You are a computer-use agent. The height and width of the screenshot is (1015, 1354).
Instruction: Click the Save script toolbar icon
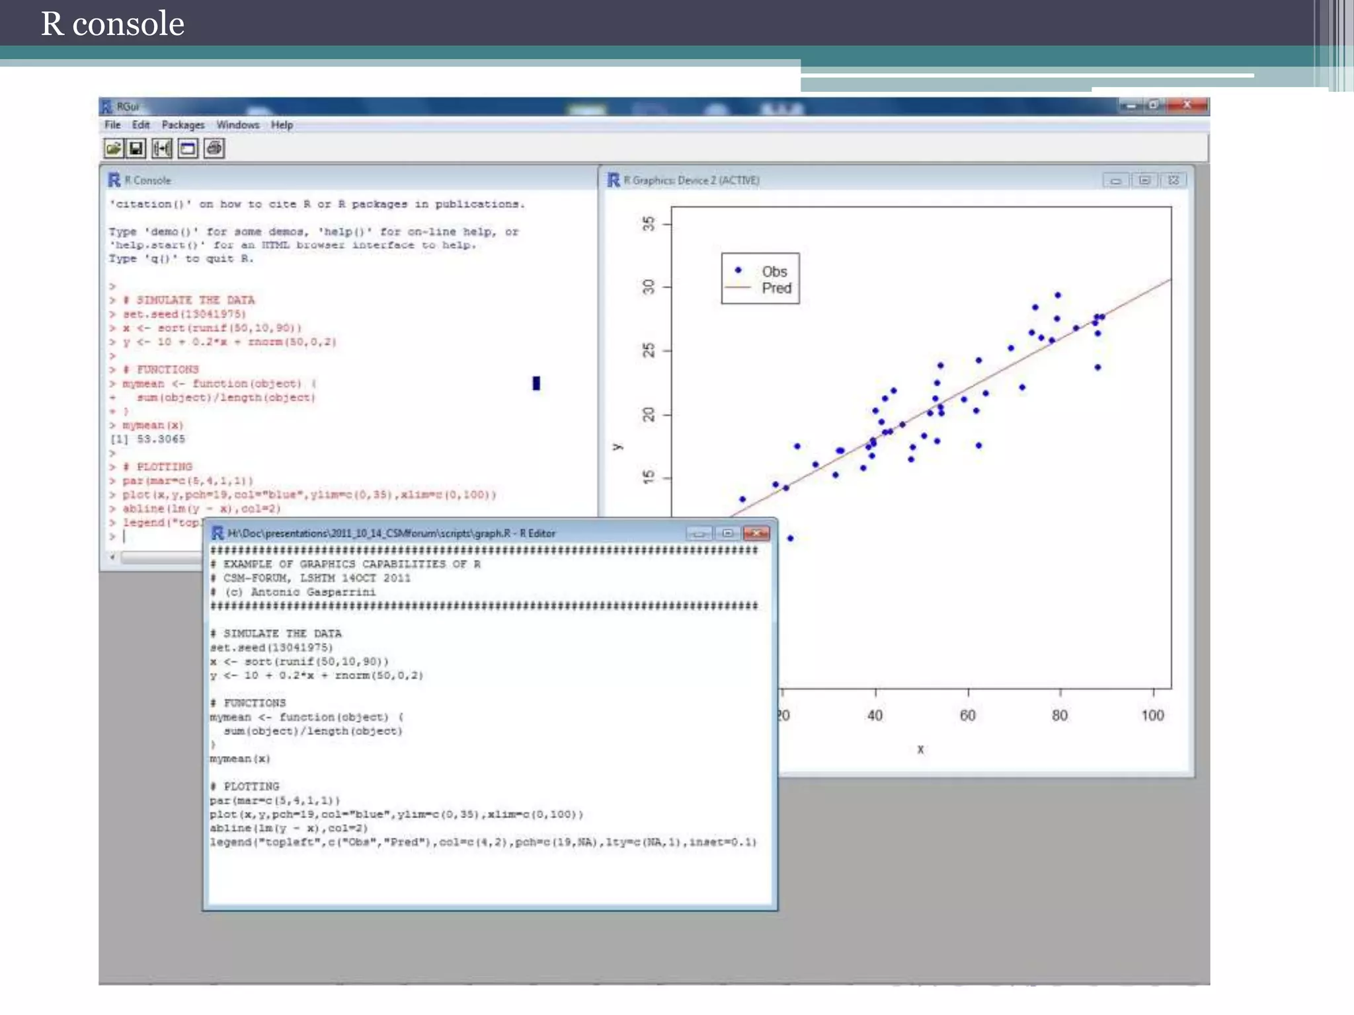pyautogui.click(x=136, y=149)
